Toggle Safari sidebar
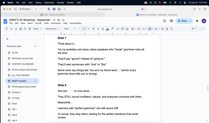 click(16, 9)
